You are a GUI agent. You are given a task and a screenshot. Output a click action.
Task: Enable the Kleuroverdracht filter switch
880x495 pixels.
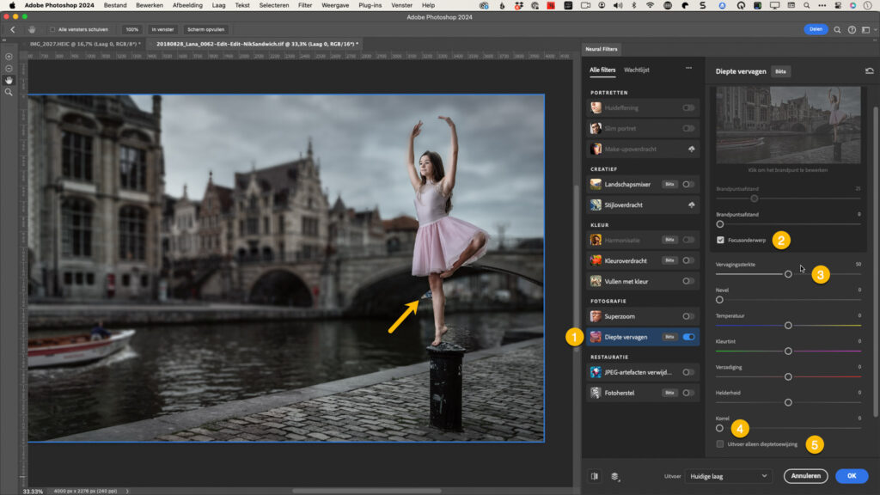(688, 260)
